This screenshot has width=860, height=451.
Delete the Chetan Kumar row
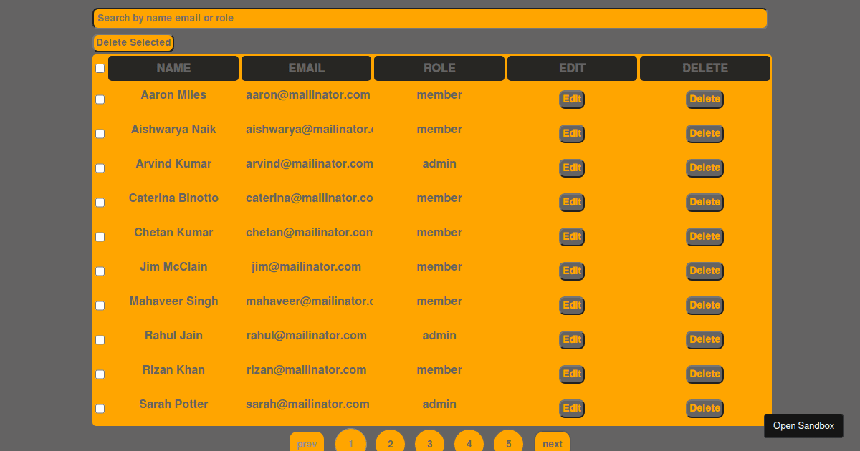pyautogui.click(x=704, y=236)
